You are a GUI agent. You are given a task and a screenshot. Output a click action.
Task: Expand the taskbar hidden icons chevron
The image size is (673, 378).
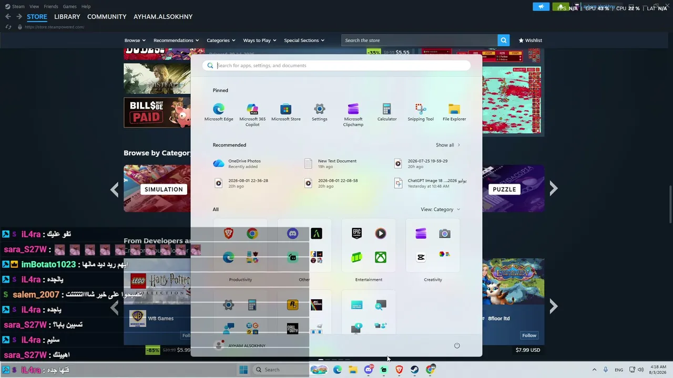(x=594, y=370)
